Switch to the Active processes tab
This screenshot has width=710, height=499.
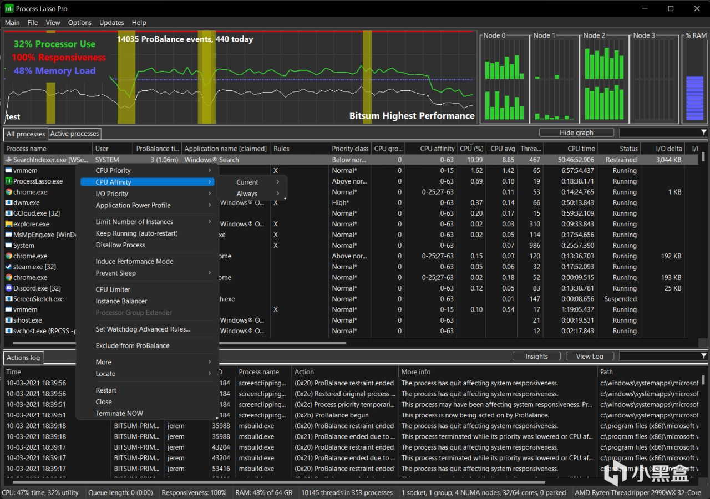[75, 134]
